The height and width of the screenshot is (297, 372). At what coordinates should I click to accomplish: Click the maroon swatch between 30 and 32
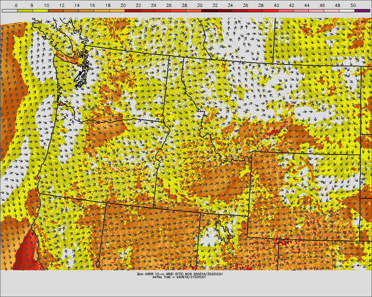209,11
